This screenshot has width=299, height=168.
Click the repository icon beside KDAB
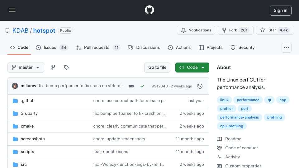click(x=7, y=30)
